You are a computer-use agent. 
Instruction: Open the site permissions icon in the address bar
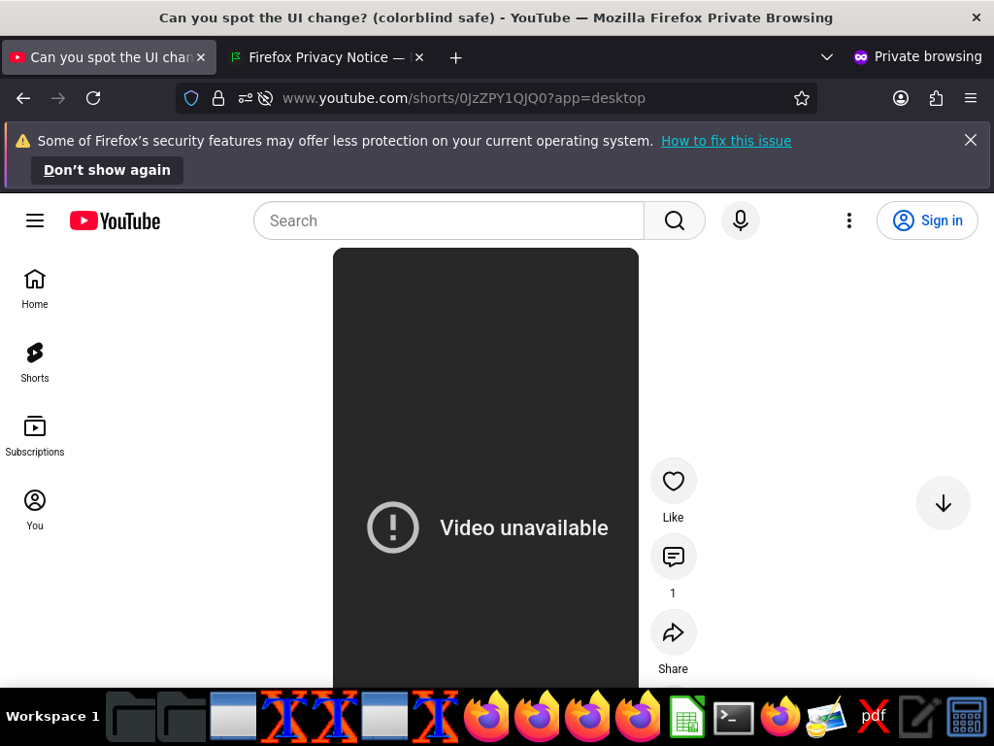tap(246, 98)
